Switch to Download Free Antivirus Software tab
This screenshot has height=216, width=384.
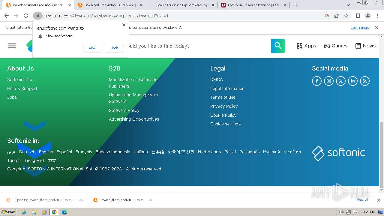point(110,5)
